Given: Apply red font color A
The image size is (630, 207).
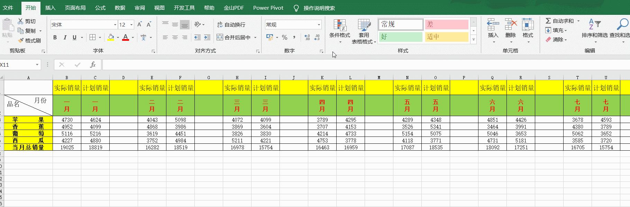Looking at the screenshot, I should [x=126, y=37].
